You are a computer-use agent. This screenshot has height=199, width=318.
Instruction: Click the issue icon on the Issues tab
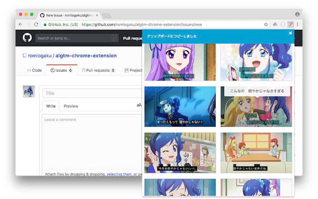point(52,70)
